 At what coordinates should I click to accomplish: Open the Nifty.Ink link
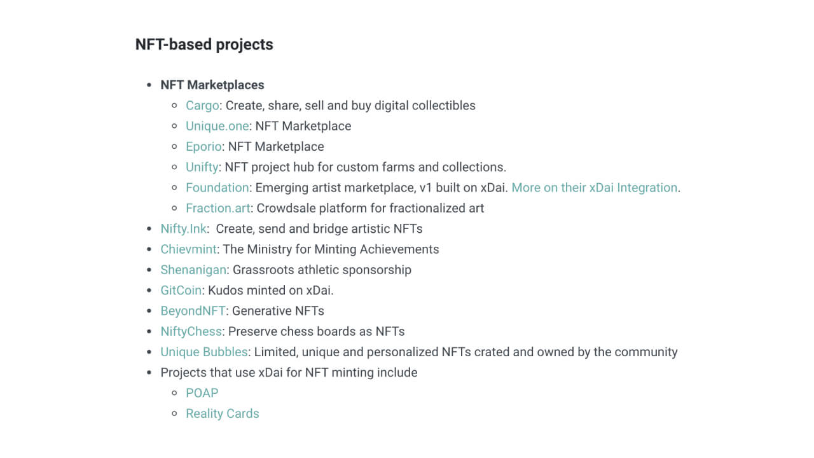point(184,228)
